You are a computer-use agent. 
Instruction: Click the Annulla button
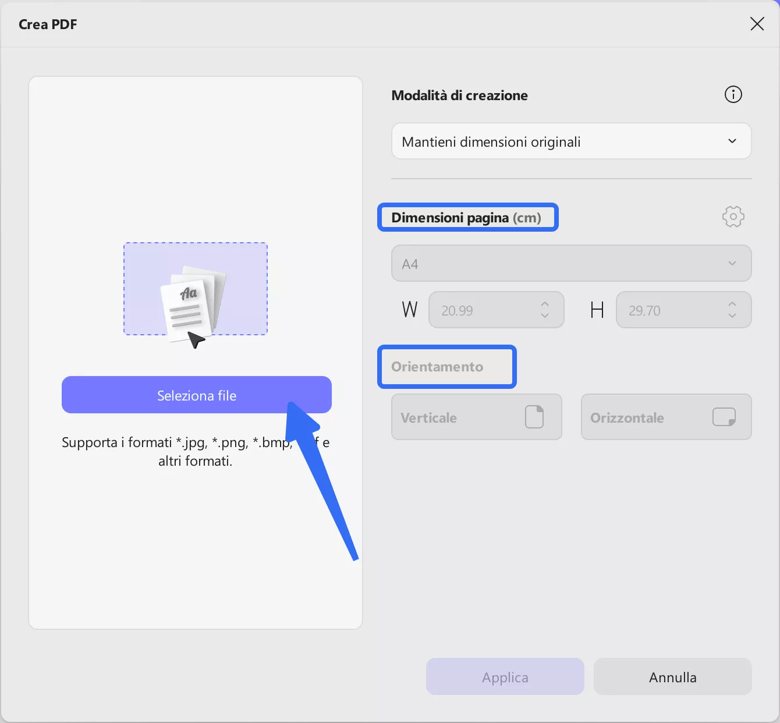click(x=673, y=677)
